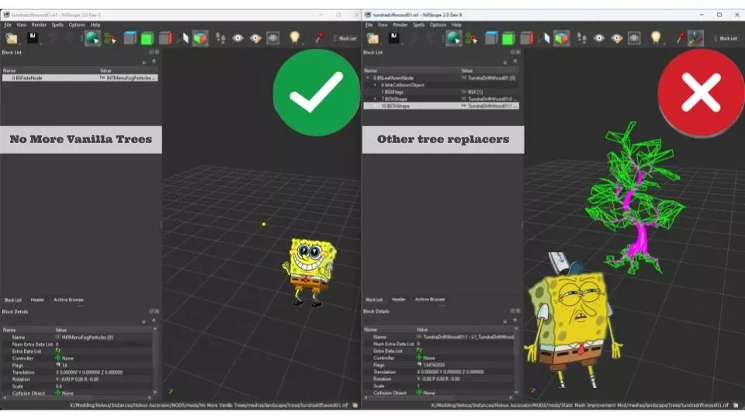745x419 pixels.
Task: Open the File menu in left window
Action: coord(8,25)
